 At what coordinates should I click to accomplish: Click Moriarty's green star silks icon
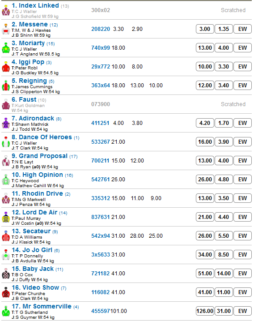(x=6, y=48)
